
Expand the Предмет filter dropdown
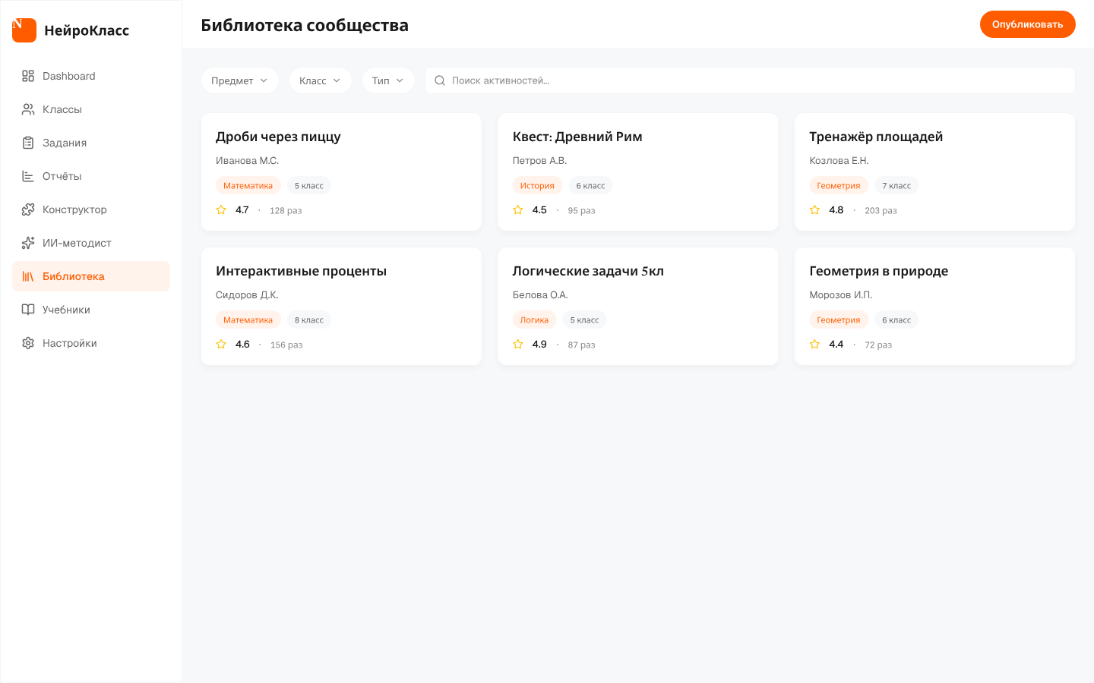[239, 80]
